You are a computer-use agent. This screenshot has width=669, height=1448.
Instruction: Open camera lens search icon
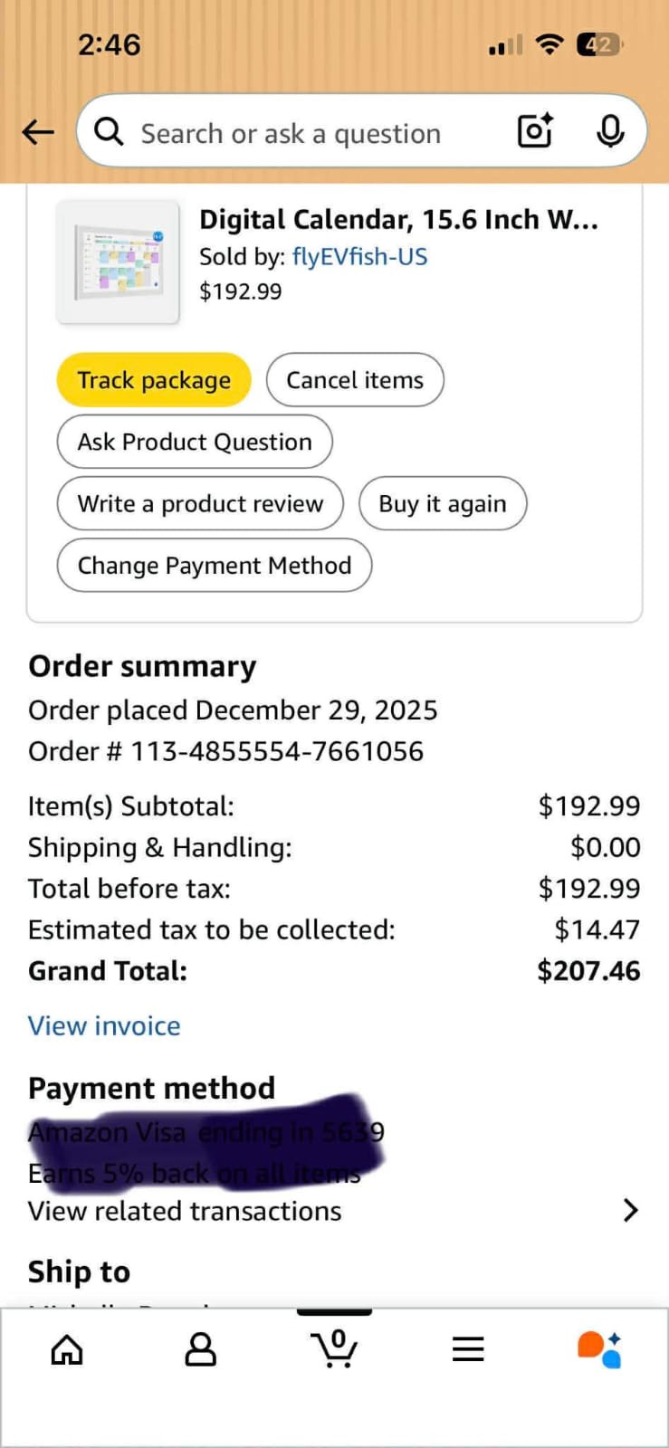click(535, 131)
